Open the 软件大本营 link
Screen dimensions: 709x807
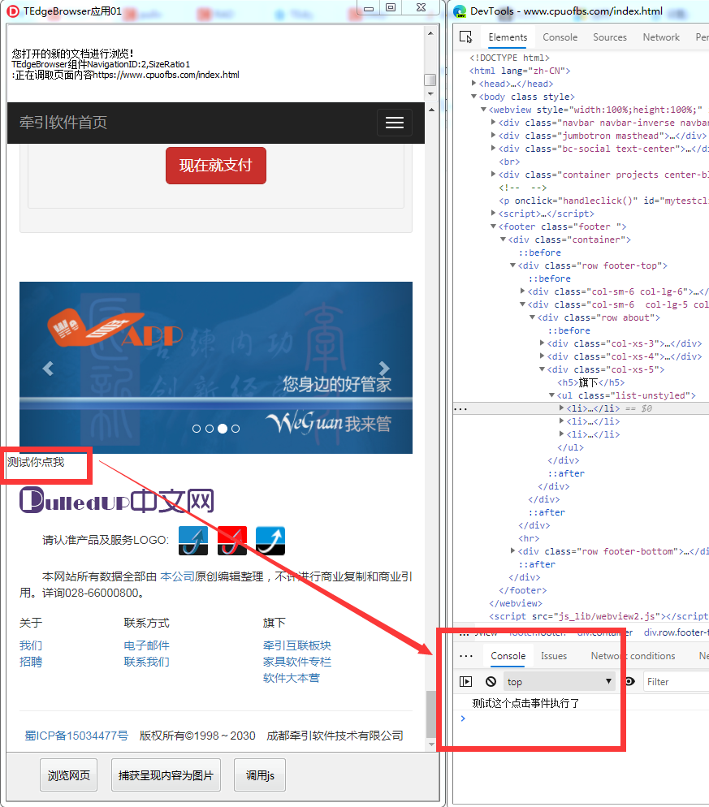coord(291,679)
